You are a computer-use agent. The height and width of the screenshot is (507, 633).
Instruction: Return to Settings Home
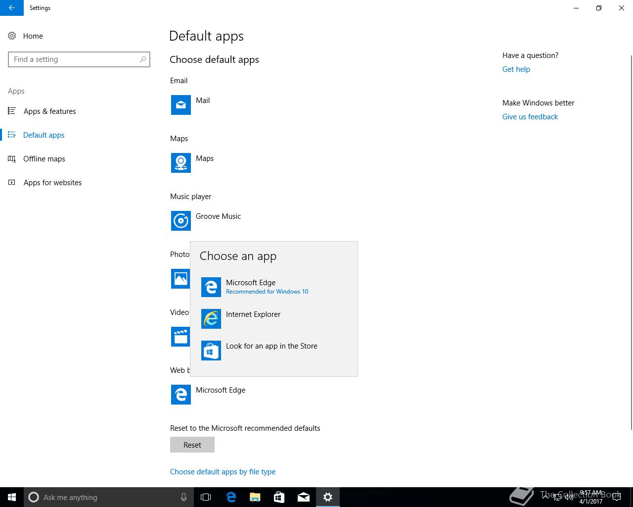[33, 36]
